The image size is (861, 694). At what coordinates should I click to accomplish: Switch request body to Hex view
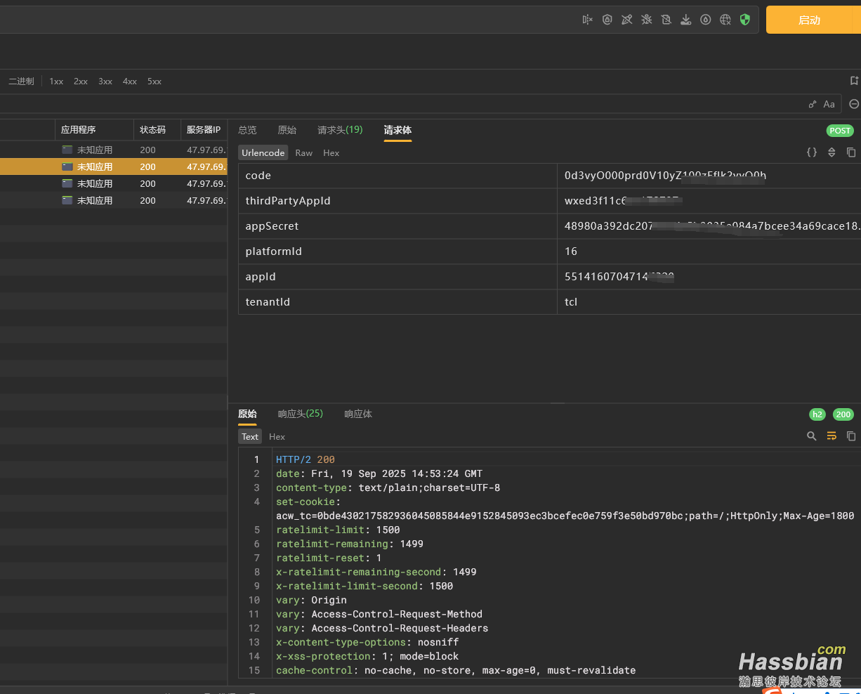pyautogui.click(x=331, y=153)
